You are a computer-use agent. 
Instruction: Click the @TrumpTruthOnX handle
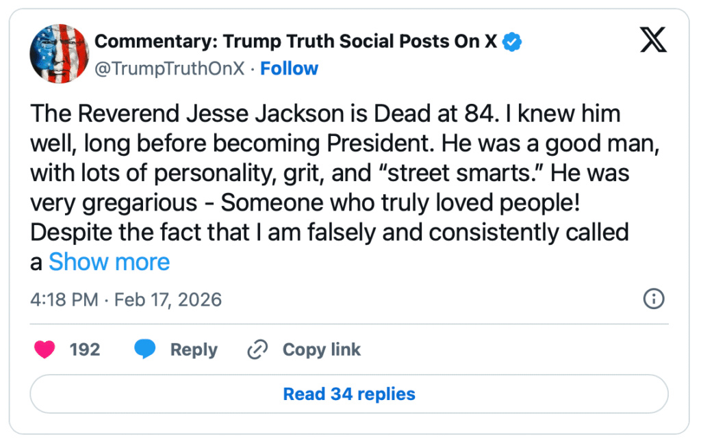[169, 68]
